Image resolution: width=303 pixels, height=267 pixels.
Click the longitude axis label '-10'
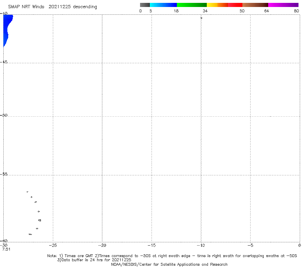(x=201, y=245)
